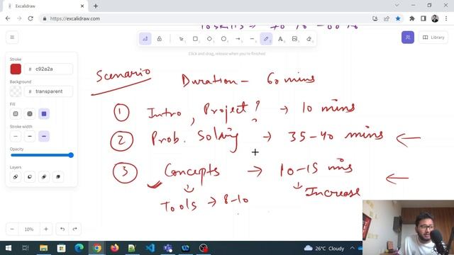The width and height of the screenshot is (454, 255).
Task: Expand the tab search chevron
Action: (x=397, y=6)
